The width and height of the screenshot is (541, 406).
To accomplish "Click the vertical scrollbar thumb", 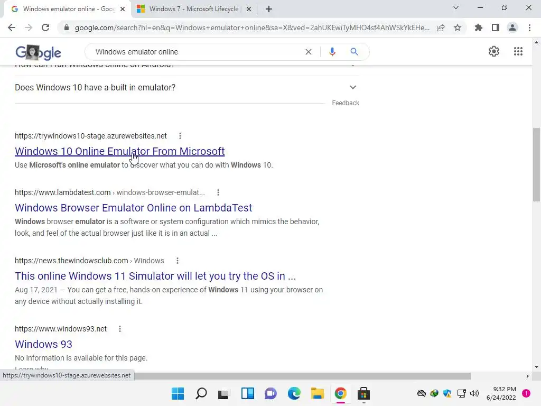I will 536,165.
